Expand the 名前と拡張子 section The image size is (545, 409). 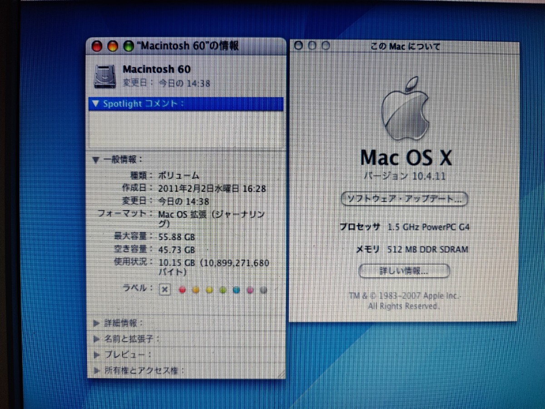click(96, 339)
